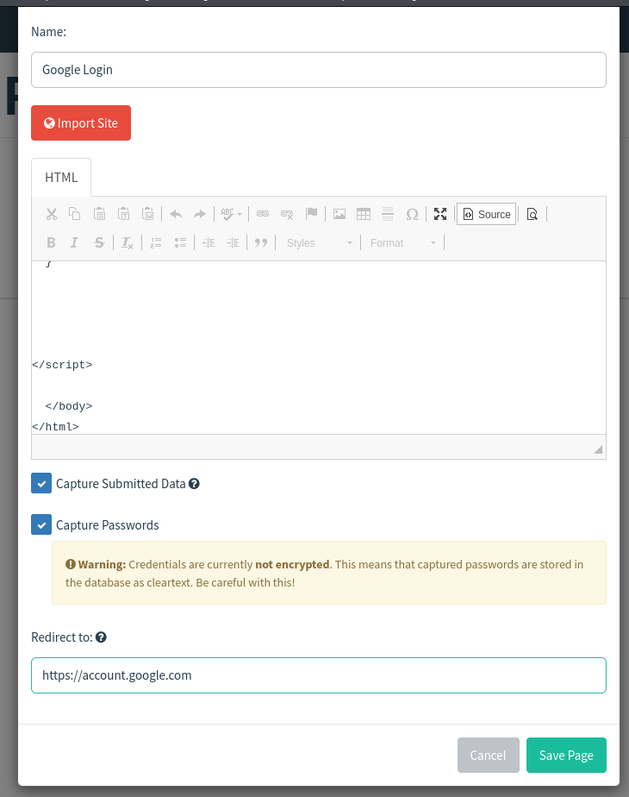629x797 pixels.
Task: Select the HTML tab
Action: (x=61, y=178)
